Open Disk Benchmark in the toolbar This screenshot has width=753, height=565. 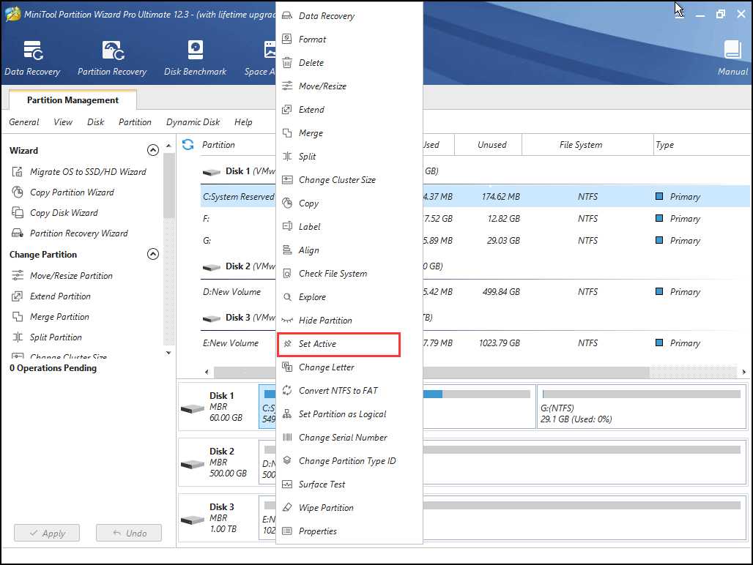195,58
